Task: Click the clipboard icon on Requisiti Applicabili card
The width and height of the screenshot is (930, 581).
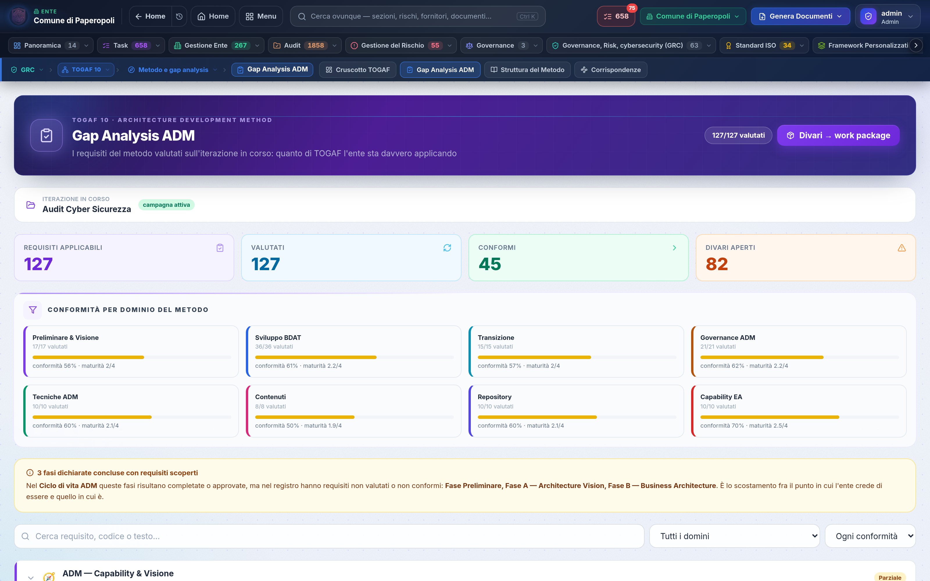Action: tap(220, 248)
